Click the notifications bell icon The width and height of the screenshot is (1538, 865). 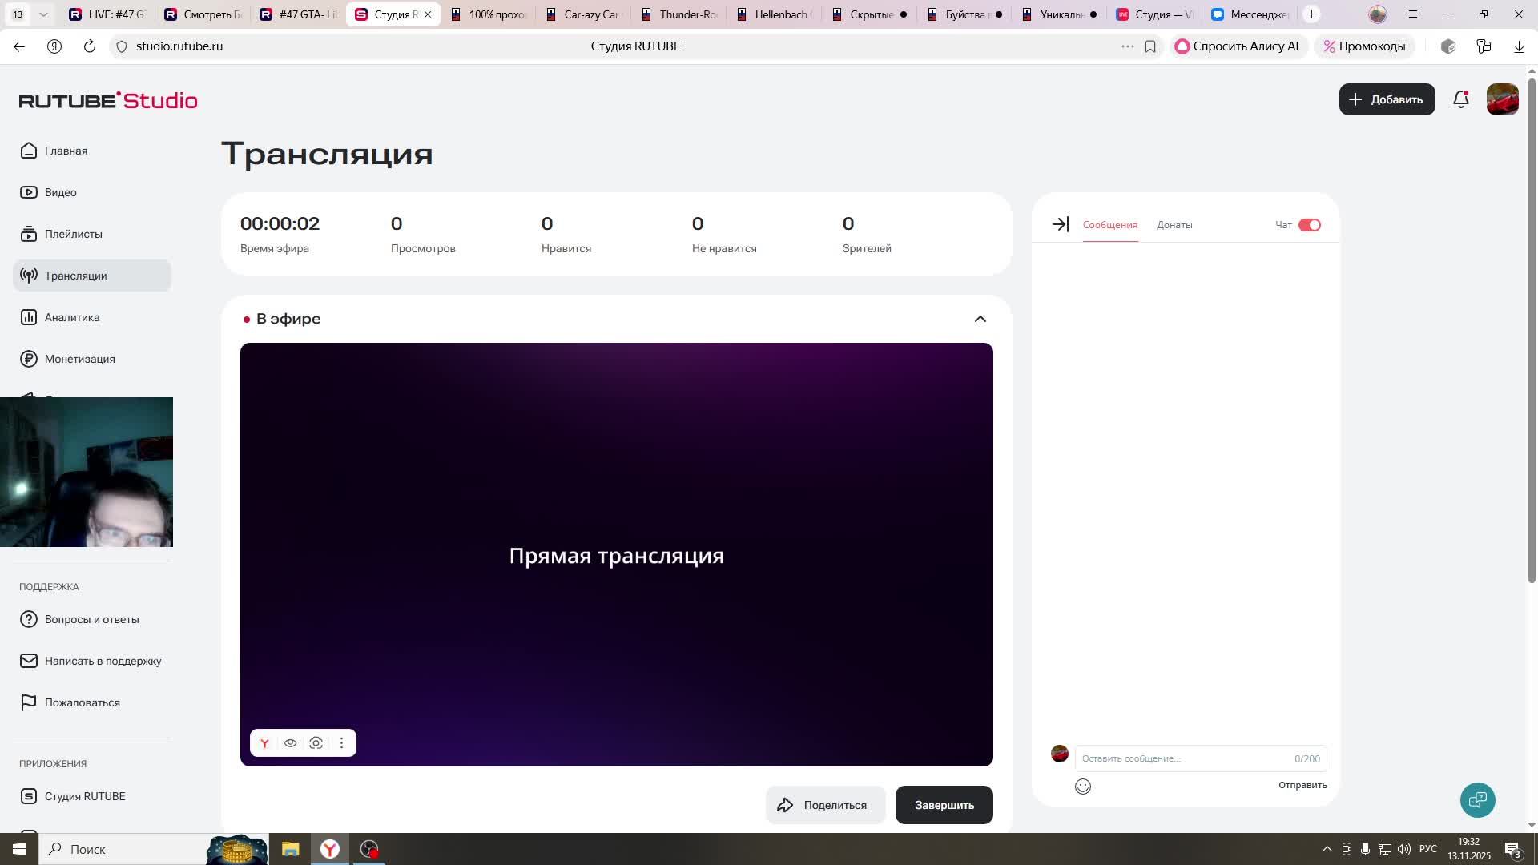coord(1460,99)
